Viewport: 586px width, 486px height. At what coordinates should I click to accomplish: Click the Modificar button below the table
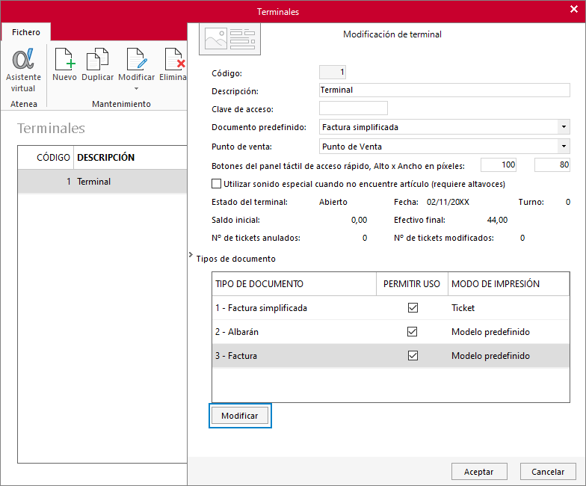[x=240, y=416]
